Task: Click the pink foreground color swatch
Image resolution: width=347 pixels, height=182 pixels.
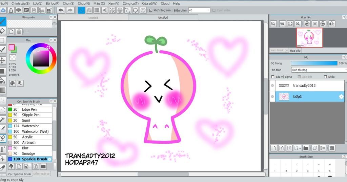Action: coord(12,47)
